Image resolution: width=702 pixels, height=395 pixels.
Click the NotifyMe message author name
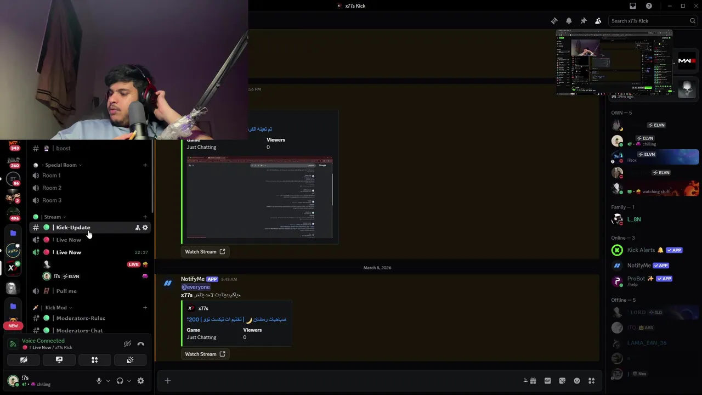(193, 279)
